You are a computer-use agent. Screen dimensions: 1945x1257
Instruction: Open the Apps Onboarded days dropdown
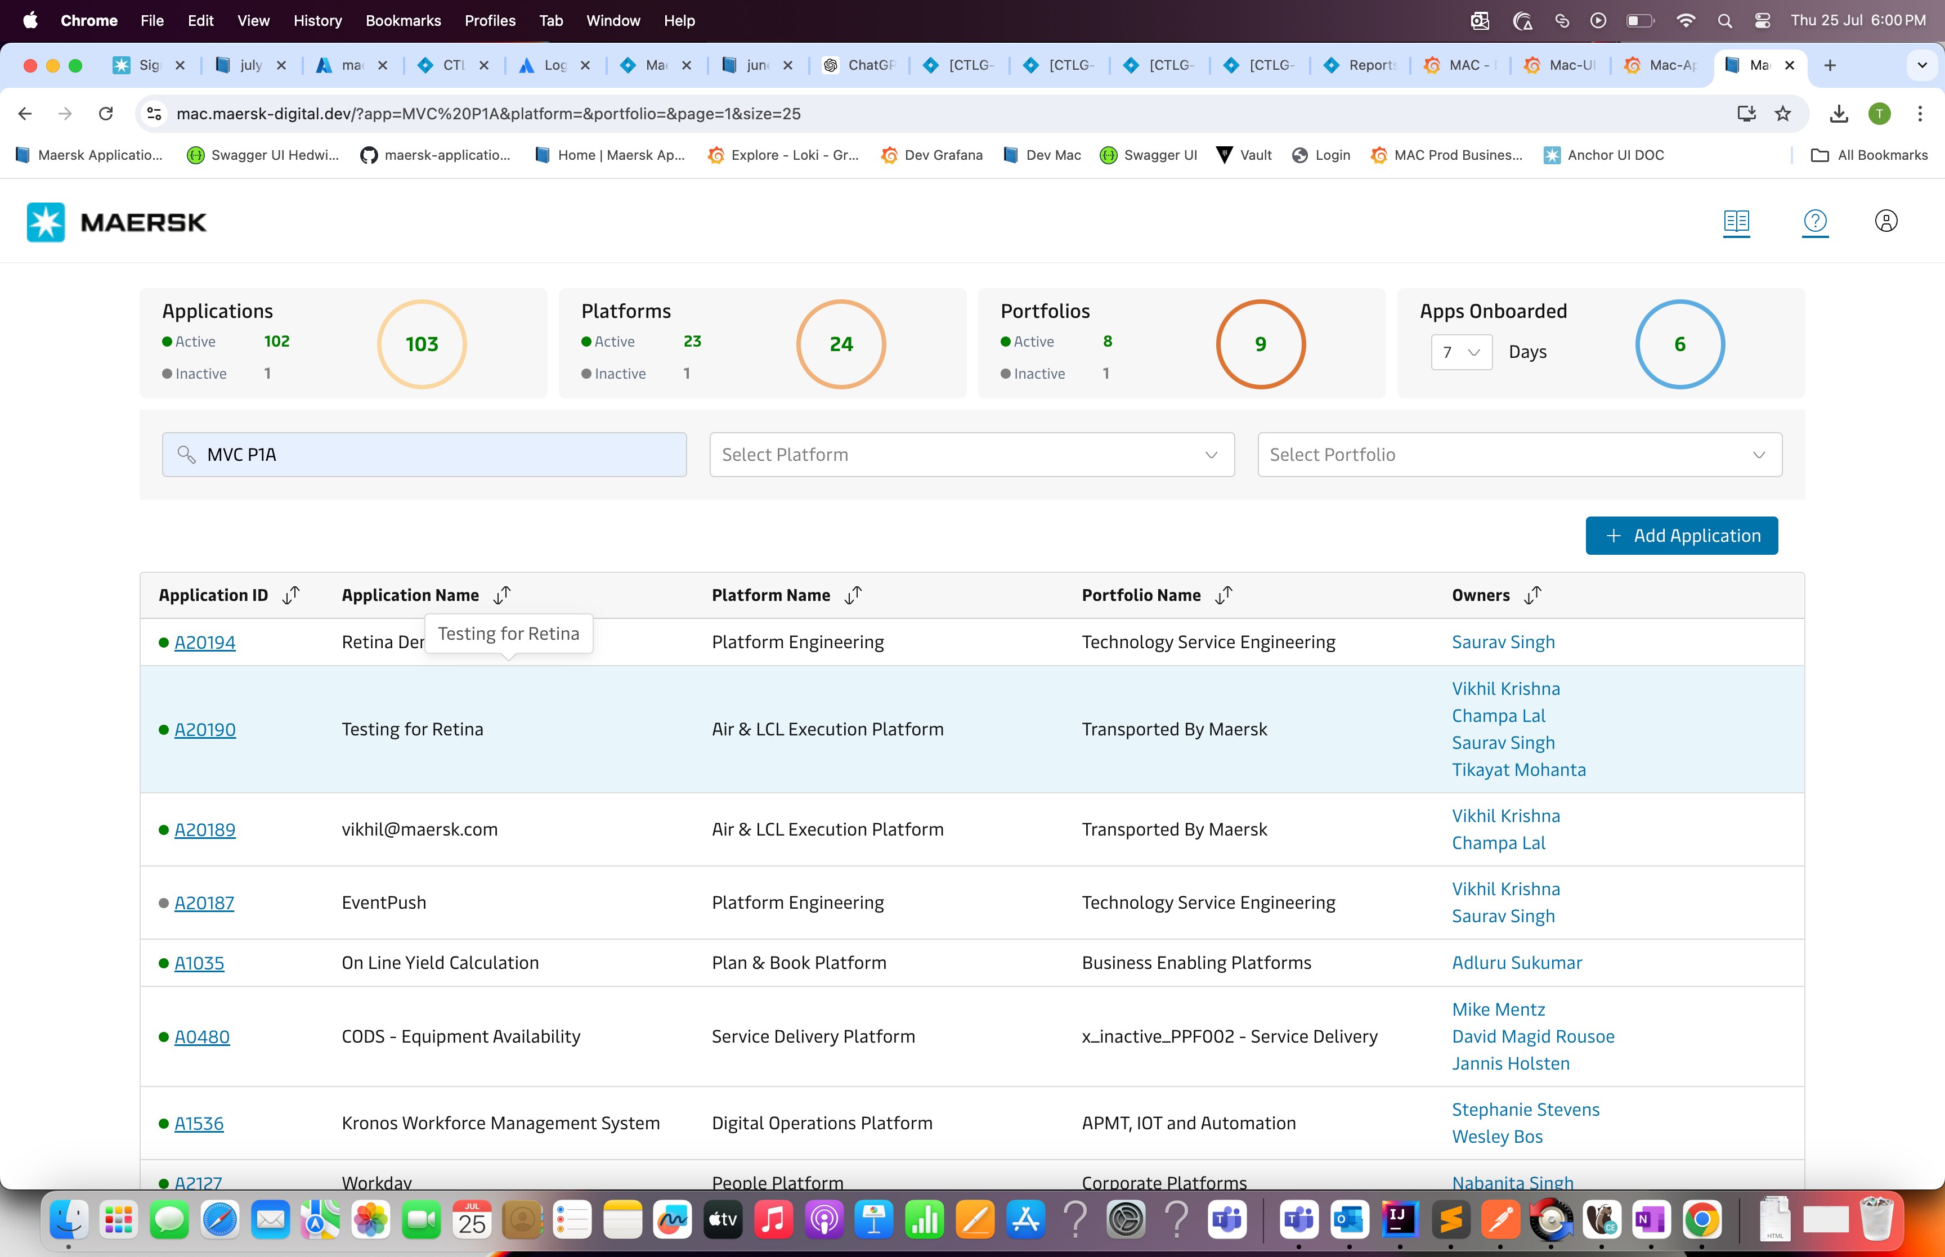pos(1462,352)
